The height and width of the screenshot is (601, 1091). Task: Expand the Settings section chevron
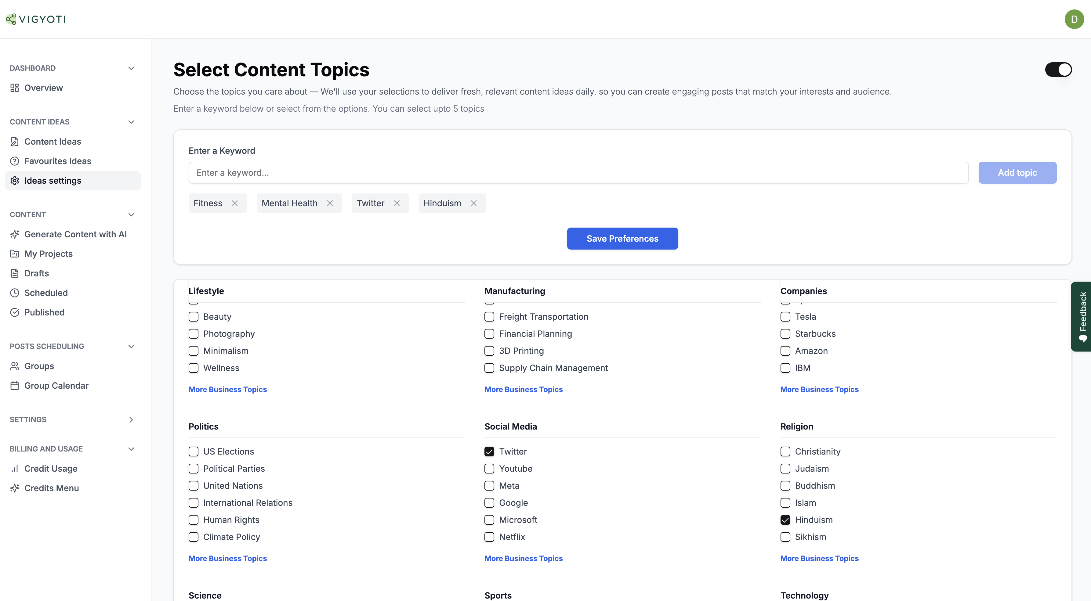click(x=131, y=419)
